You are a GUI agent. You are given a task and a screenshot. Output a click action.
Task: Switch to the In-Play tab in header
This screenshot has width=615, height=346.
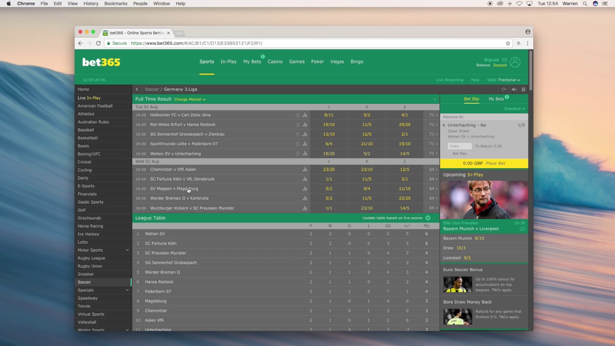point(229,62)
